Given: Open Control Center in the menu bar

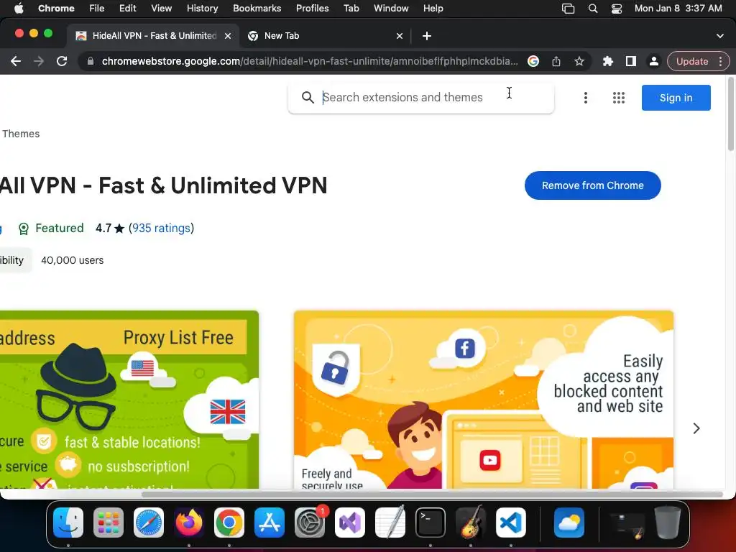Looking at the screenshot, I should 616,9.
